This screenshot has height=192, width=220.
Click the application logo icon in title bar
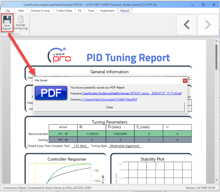pos(4,4)
